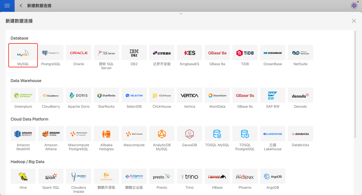
Task: Choose the IBM DB2 connector
Action: click(134, 53)
